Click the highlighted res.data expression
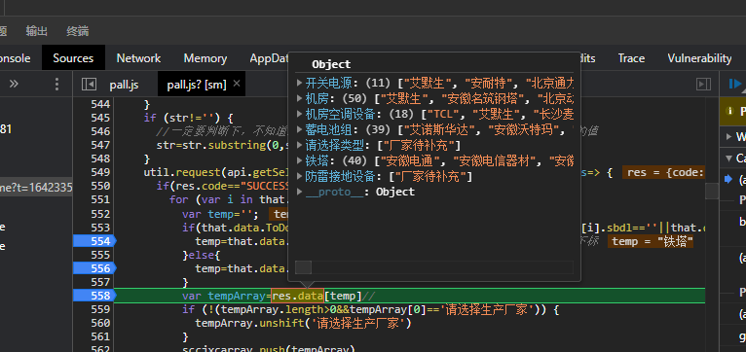746x352 pixels. [297, 296]
